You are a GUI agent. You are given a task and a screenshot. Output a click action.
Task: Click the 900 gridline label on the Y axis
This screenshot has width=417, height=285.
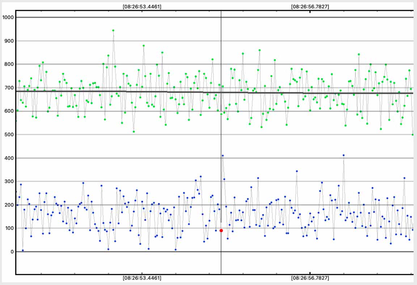coord(9,41)
